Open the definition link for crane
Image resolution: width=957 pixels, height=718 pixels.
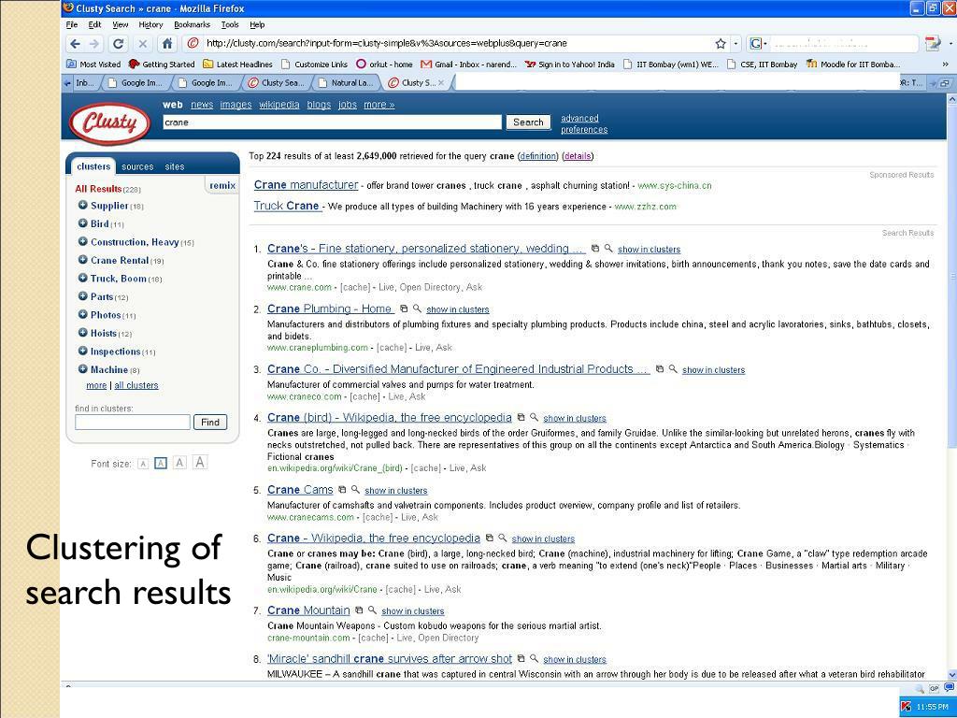point(537,156)
